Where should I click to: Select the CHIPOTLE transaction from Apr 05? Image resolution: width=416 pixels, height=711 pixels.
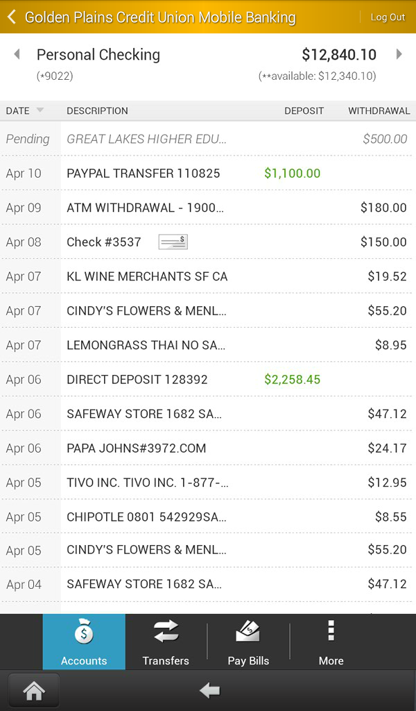tap(208, 517)
